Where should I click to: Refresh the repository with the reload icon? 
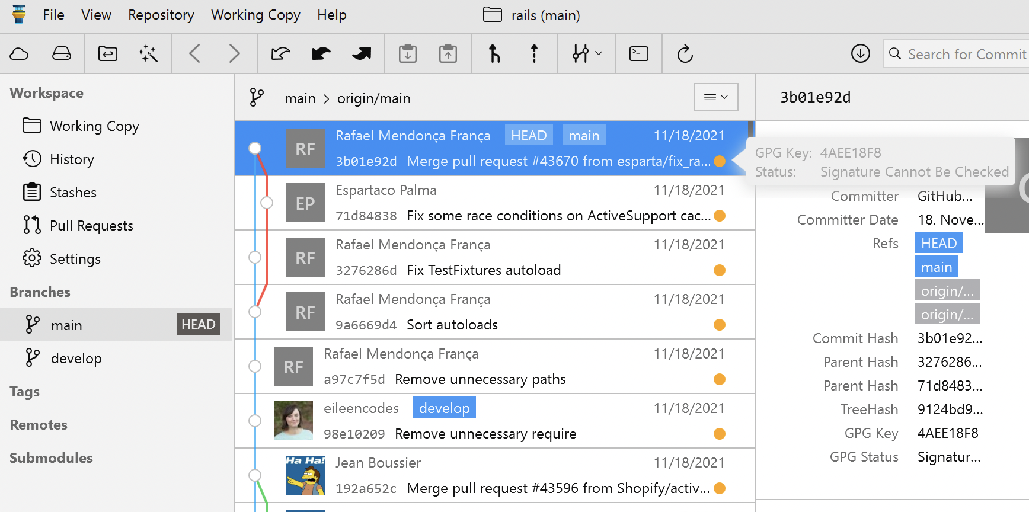pyautogui.click(x=685, y=54)
